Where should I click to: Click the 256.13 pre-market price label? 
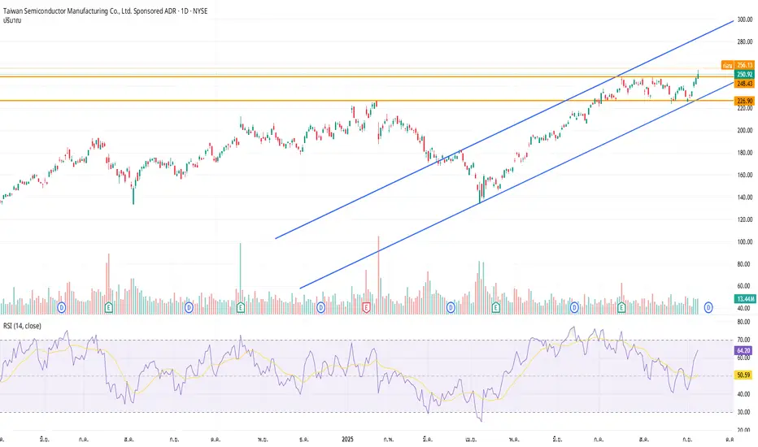point(744,65)
